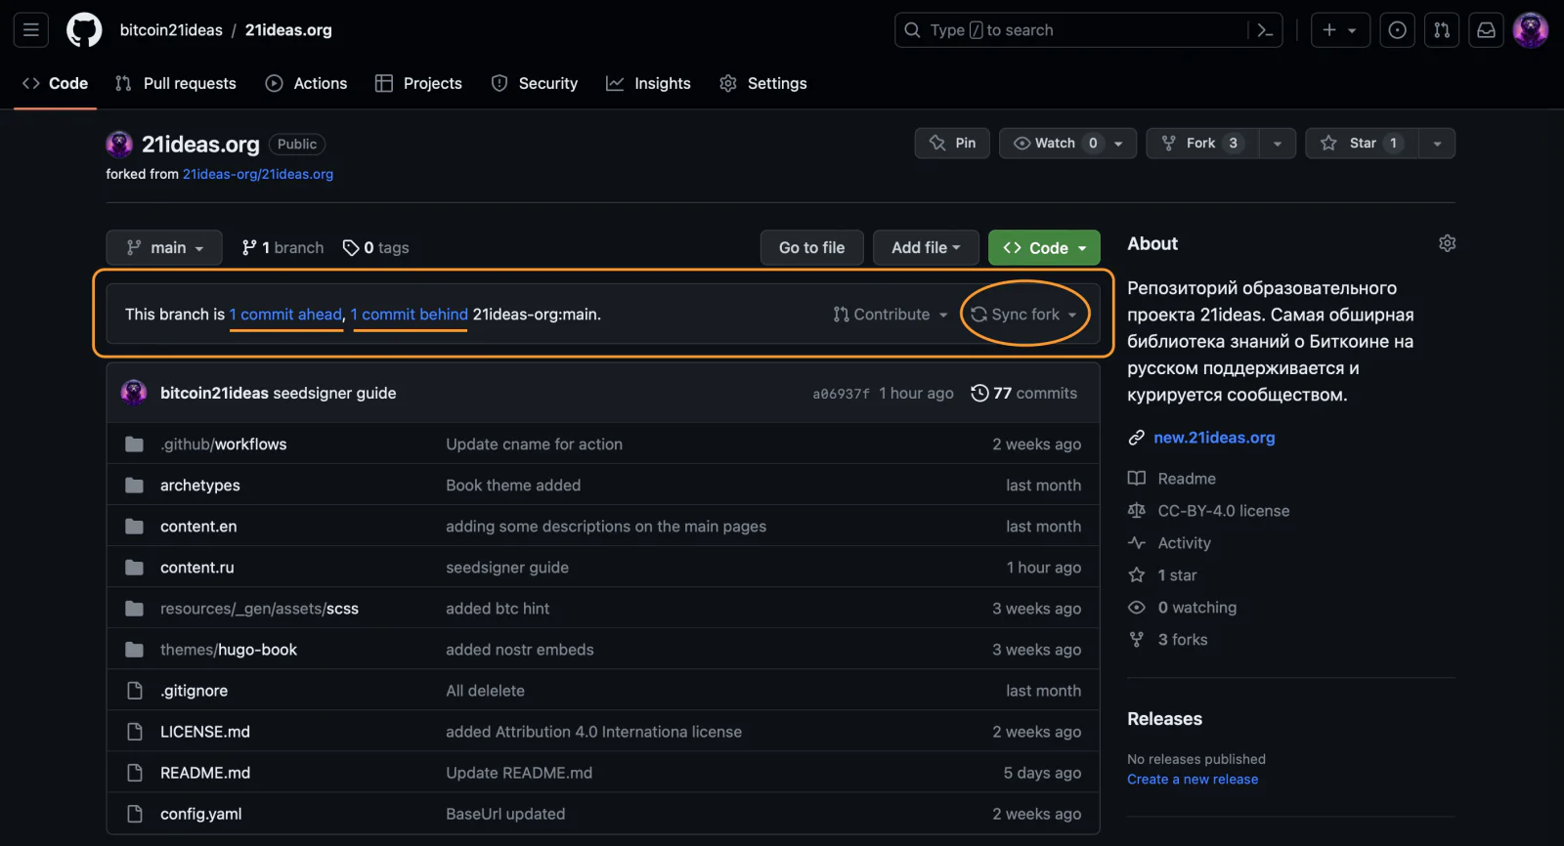Click the repository owner avatar beside 21ideas.org title
Screen dimensions: 1564x846
(x=119, y=145)
